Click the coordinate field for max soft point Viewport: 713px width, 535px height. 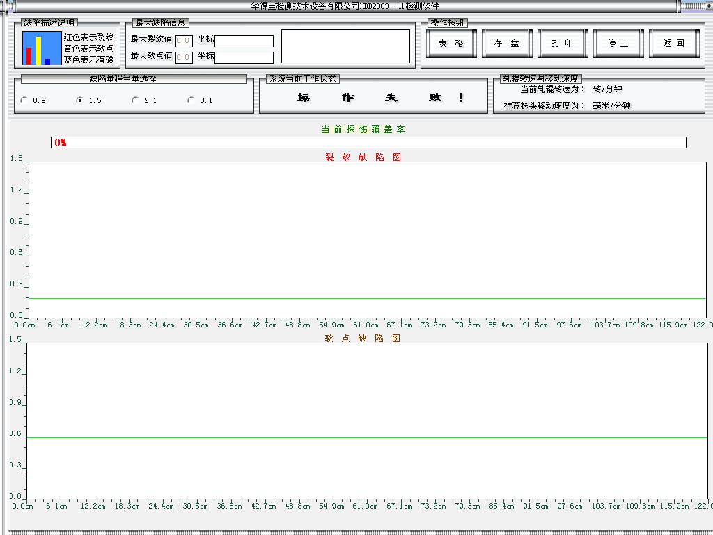point(244,57)
